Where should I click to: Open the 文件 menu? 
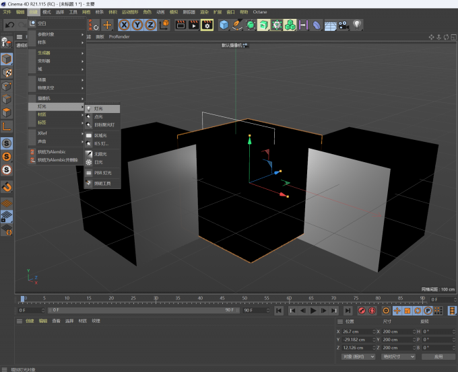[x=7, y=12]
